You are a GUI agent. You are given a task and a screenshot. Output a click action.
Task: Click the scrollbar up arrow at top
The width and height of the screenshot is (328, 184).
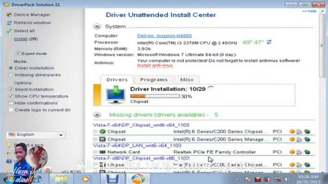[322, 11]
